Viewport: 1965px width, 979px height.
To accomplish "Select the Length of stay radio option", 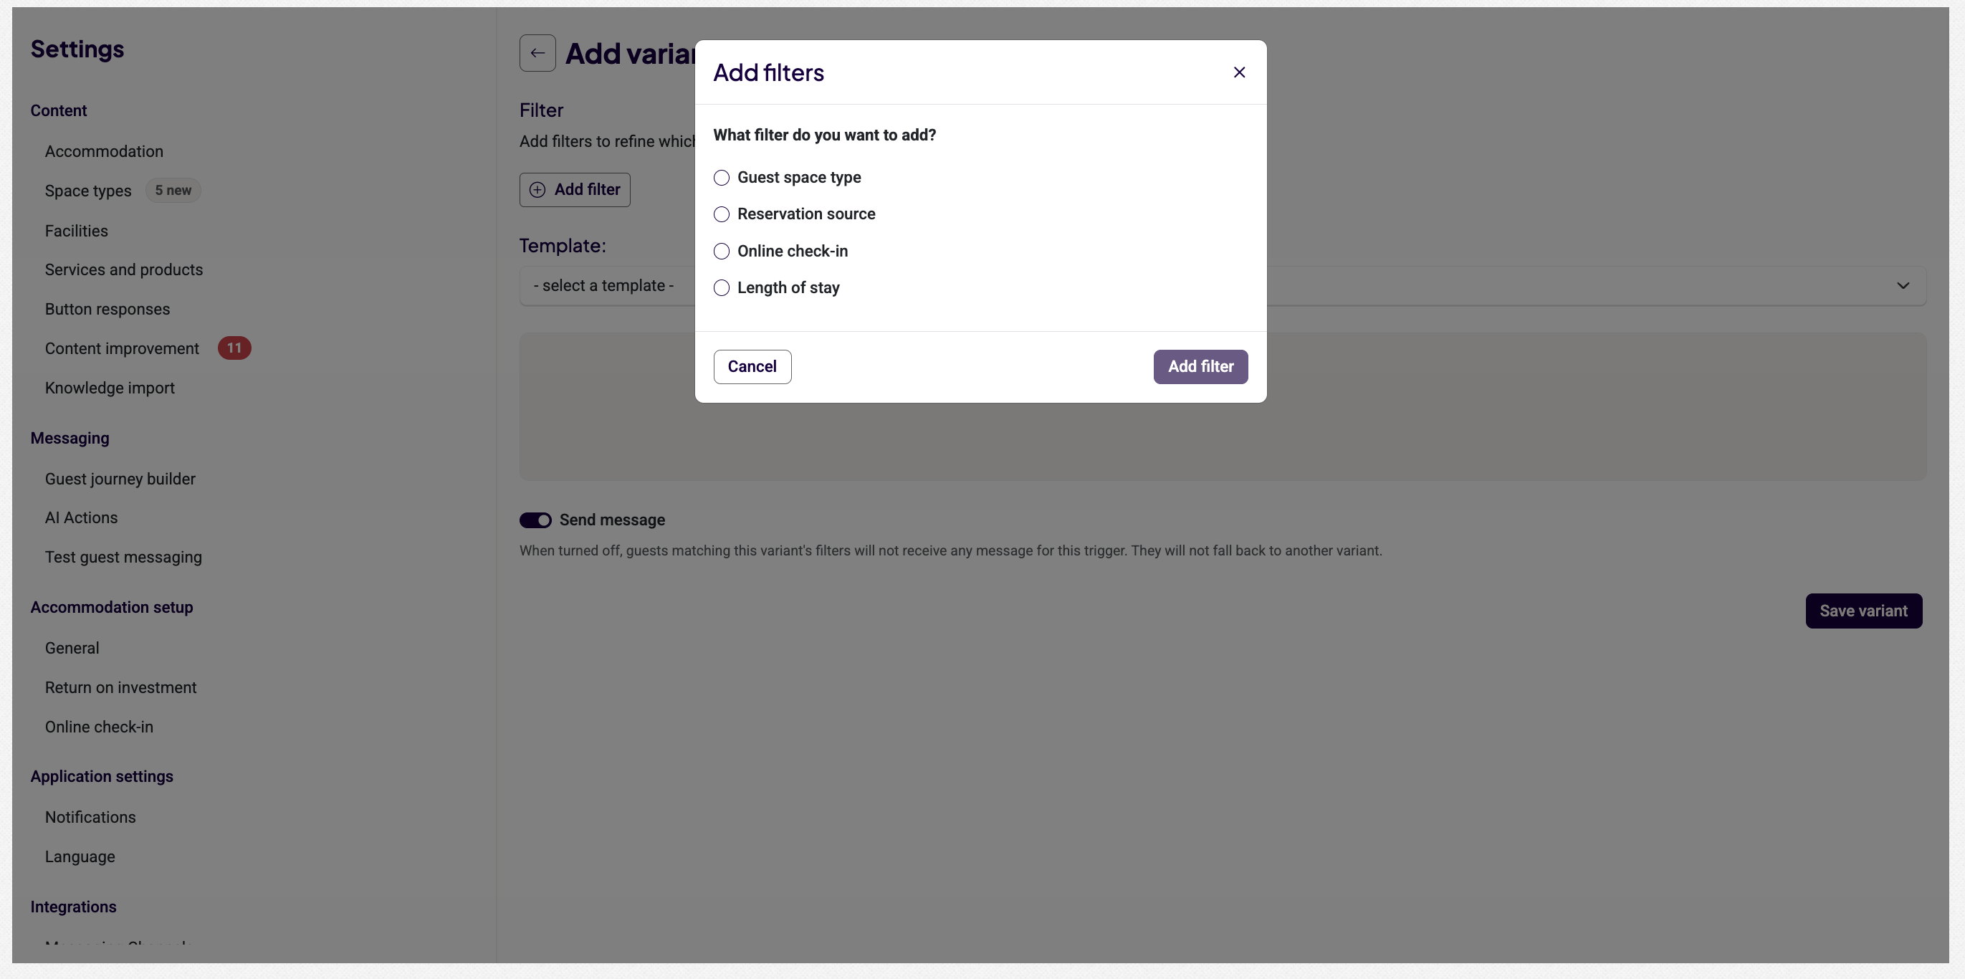I will pos(721,287).
